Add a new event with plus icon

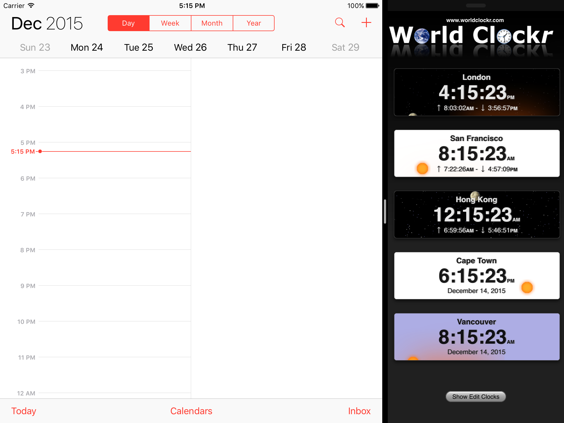366,23
